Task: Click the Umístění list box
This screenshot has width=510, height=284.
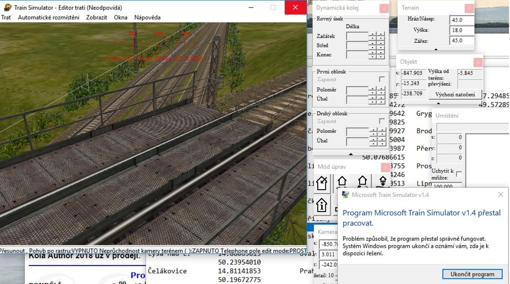Action: 487,160
